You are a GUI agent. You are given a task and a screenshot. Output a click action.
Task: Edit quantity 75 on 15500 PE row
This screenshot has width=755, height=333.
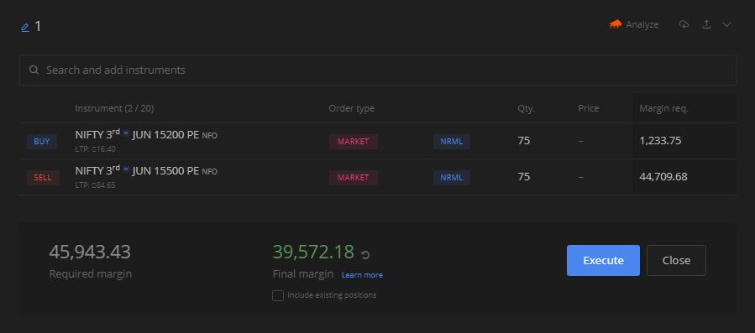(524, 177)
